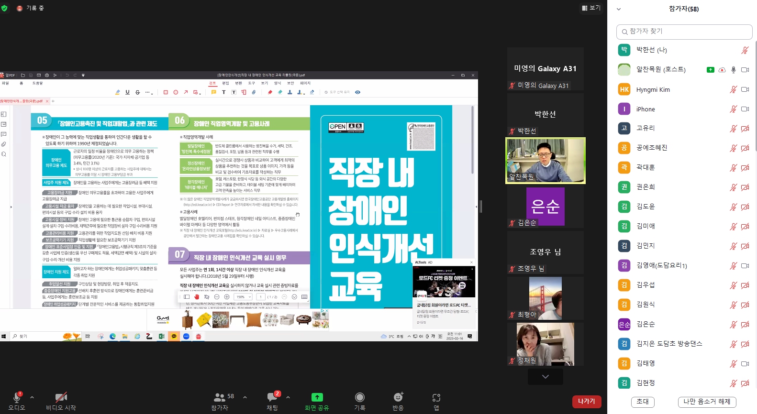
Task: Click 고유리's video-off icon
Action: [x=745, y=129]
